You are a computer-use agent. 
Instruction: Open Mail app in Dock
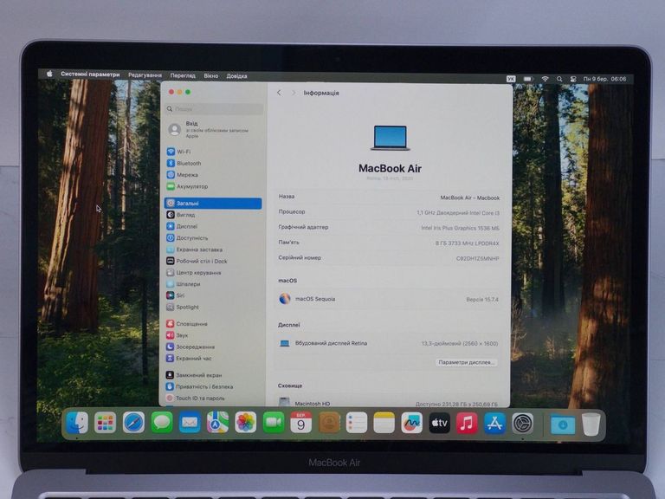coord(190,423)
